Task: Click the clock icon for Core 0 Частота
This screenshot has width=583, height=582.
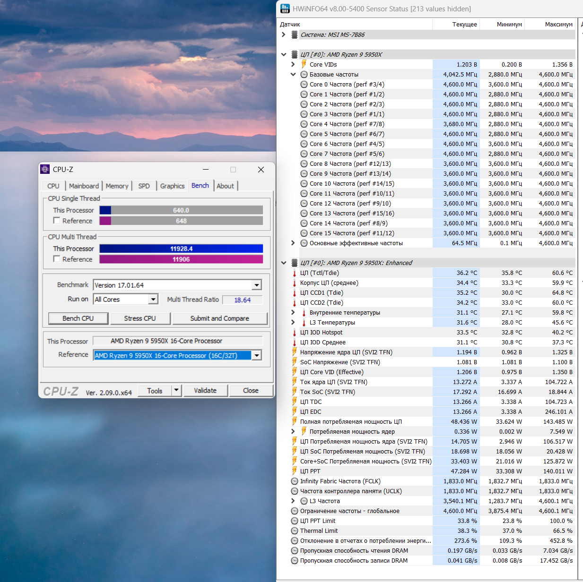Action: point(304,84)
